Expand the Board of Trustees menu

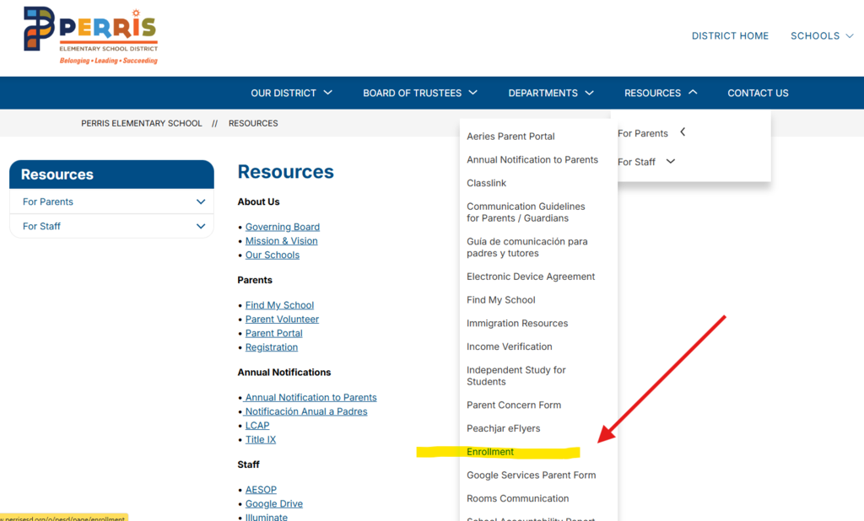[x=420, y=93]
